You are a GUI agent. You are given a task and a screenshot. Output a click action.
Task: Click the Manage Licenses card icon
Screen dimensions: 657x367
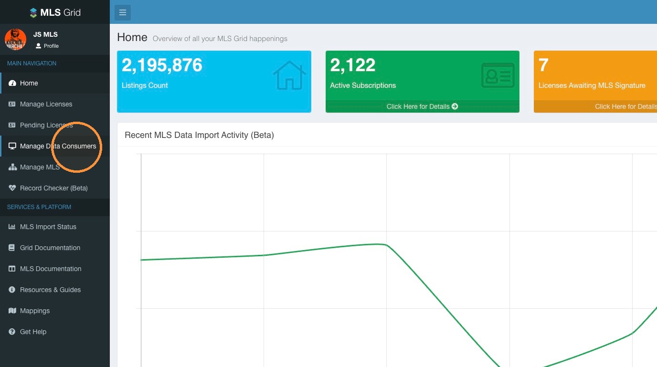coord(12,104)
